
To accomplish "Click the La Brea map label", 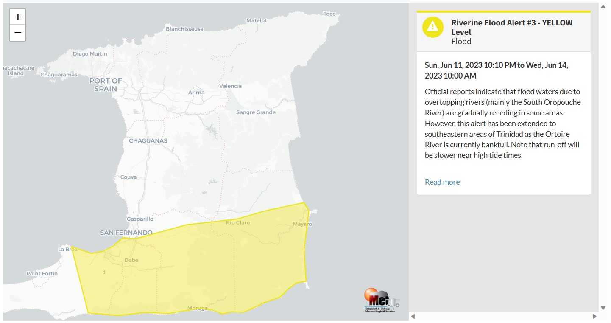I will click(x=67, y=250).
